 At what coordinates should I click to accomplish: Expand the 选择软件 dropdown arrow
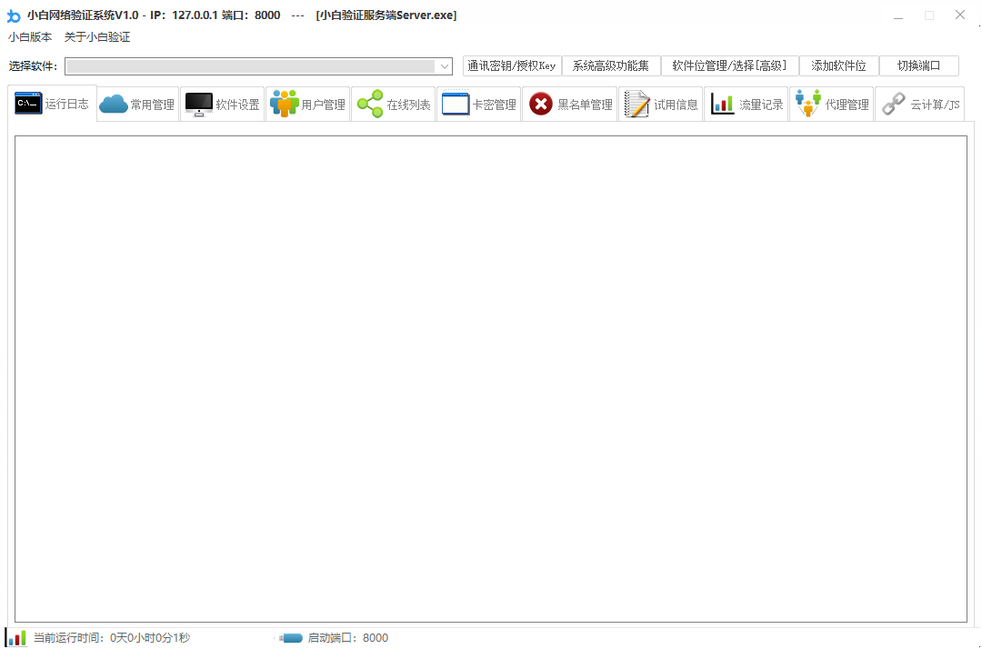click(444, 66)
